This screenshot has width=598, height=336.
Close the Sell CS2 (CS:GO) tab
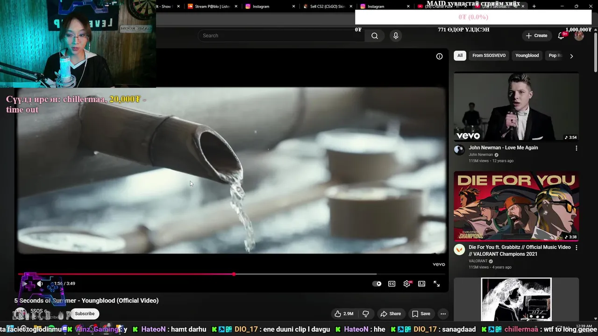(x=351, y=7)
